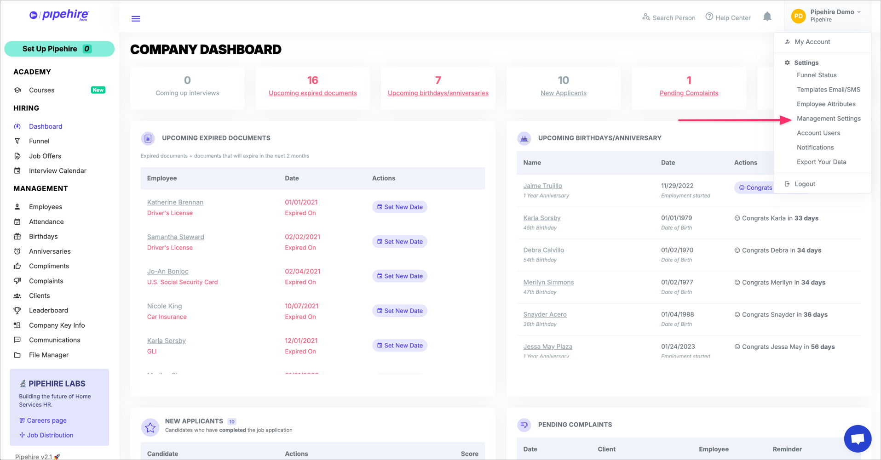
Task: Click the Dashboard sidebar icon
Action: (17, 126)
